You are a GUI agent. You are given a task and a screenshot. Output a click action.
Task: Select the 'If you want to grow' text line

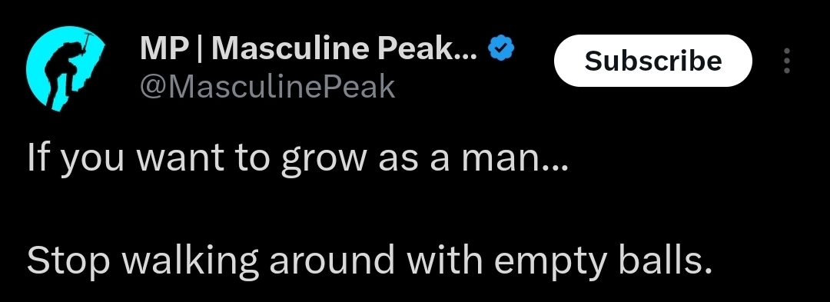297,158
